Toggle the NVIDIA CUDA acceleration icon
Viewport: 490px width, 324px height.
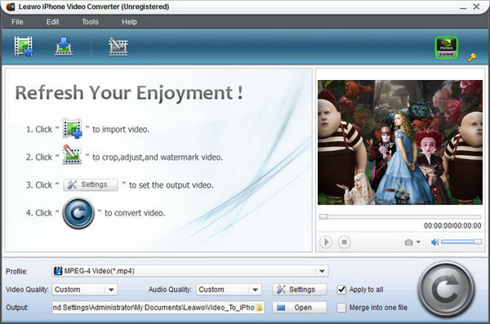pyautogui.click(x=446, y=47)
